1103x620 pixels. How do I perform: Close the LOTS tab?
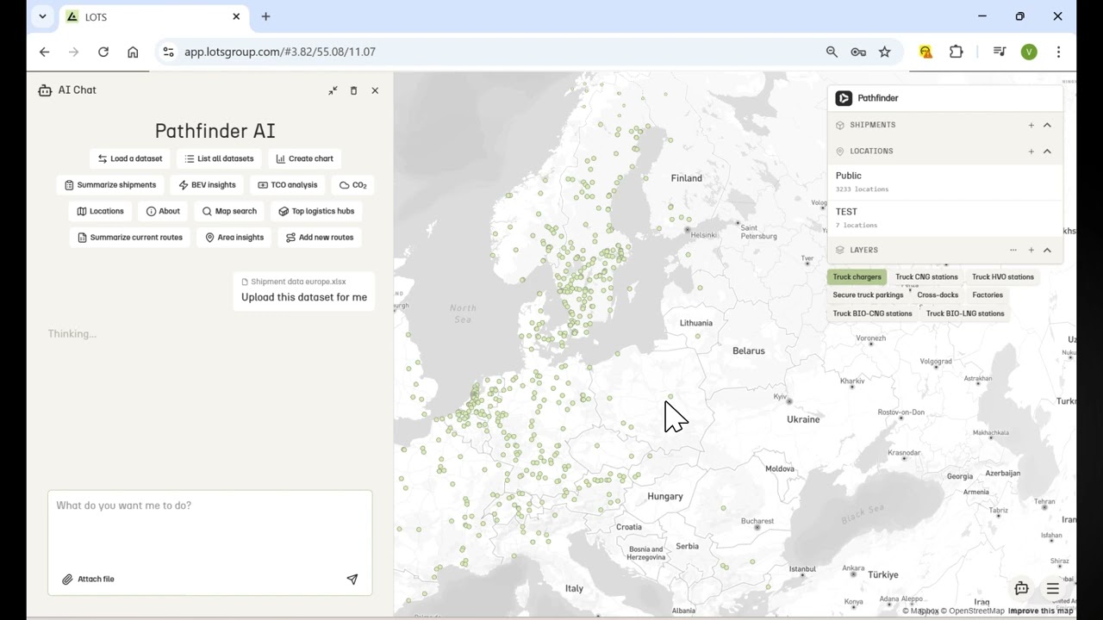(236, 16)
